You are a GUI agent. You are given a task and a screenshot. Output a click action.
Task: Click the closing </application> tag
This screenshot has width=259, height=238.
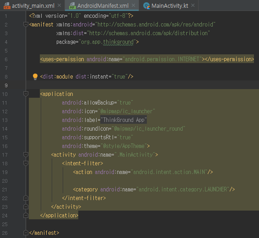coord(59,216)
